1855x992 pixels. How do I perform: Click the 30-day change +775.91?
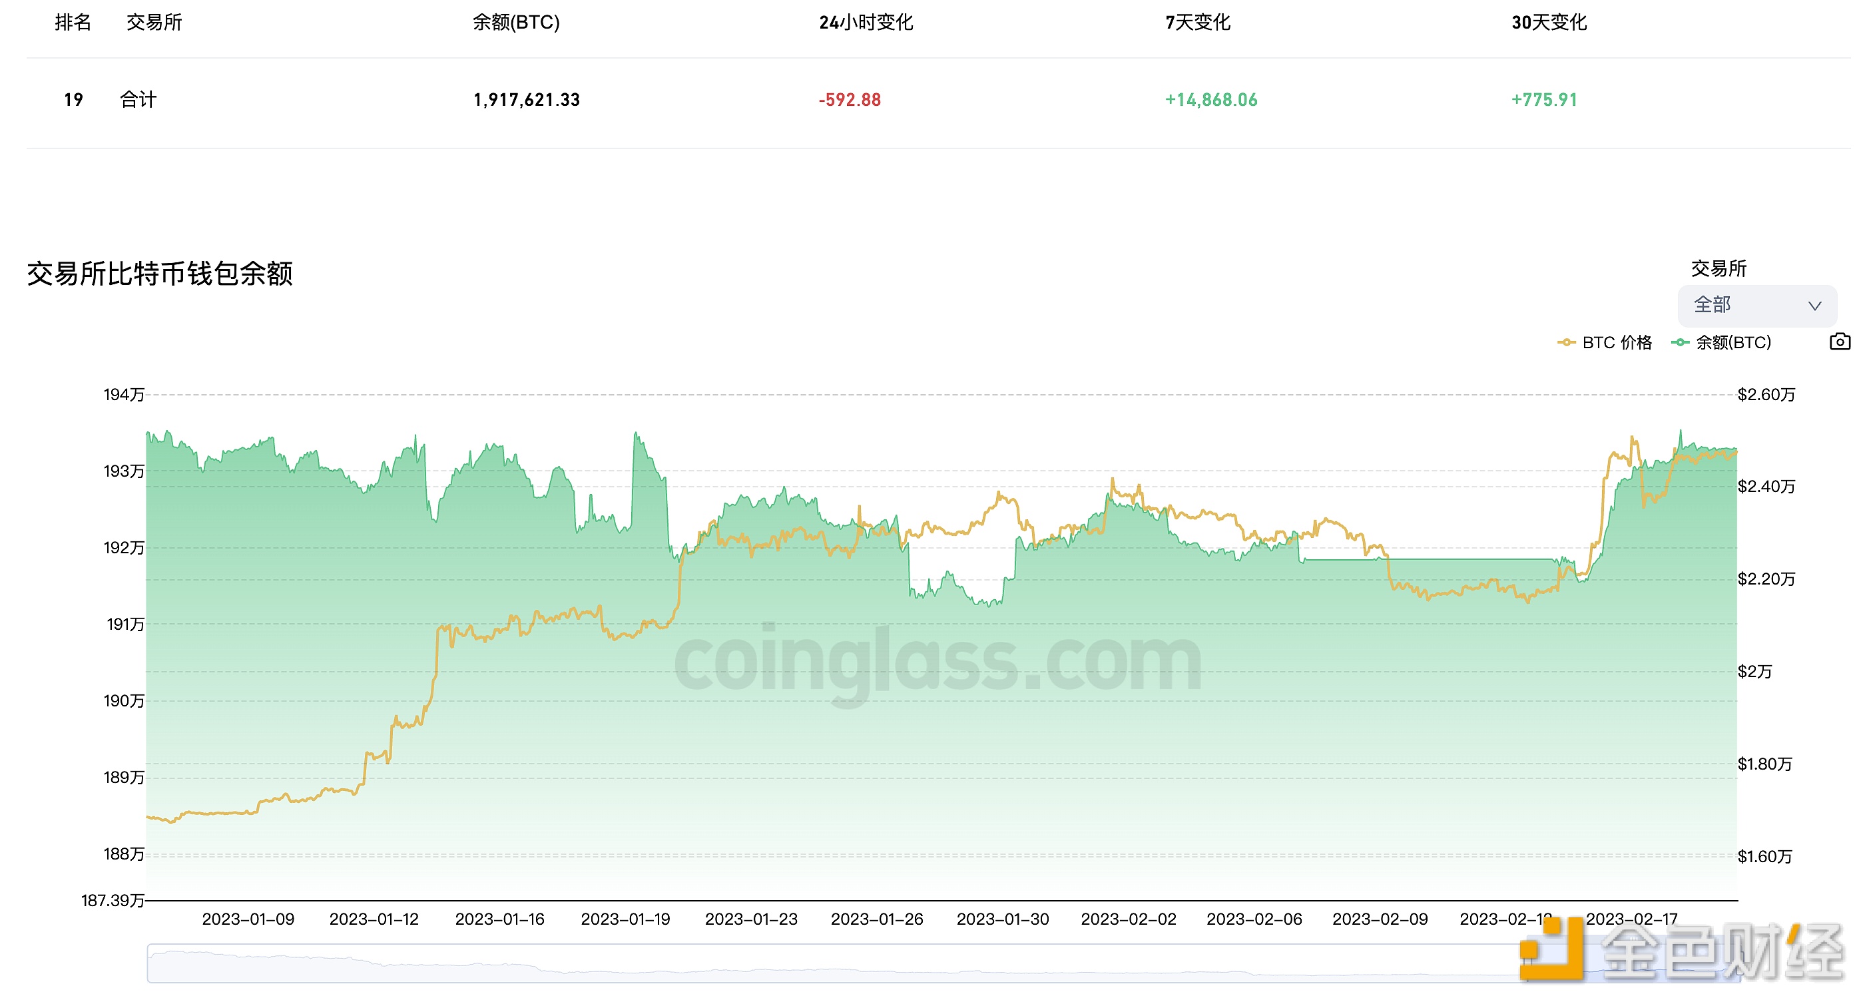click(1544, 99)
